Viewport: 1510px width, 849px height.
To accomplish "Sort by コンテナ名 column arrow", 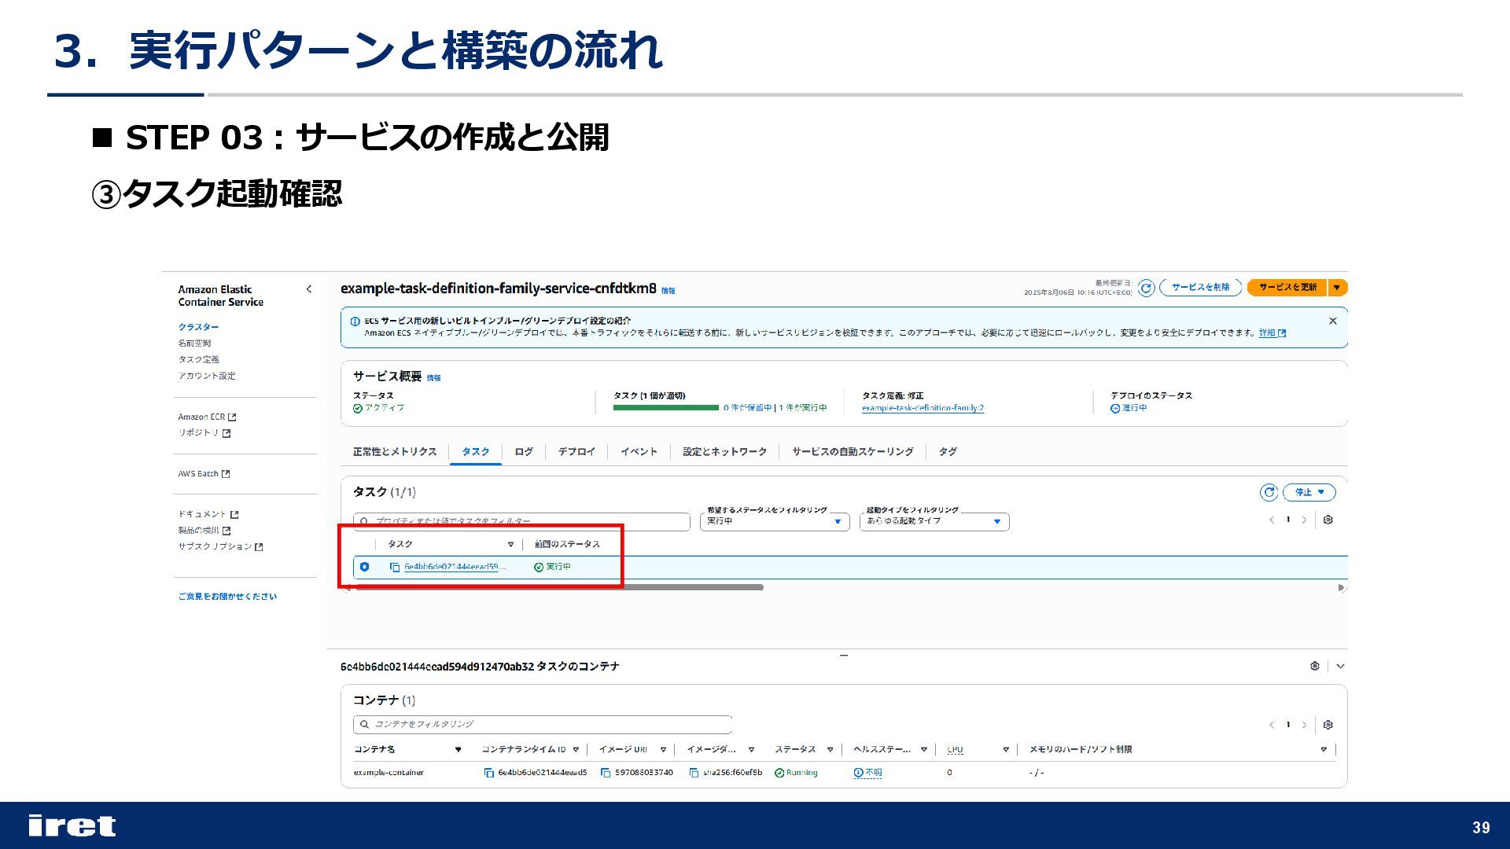I will pos(458,750).
